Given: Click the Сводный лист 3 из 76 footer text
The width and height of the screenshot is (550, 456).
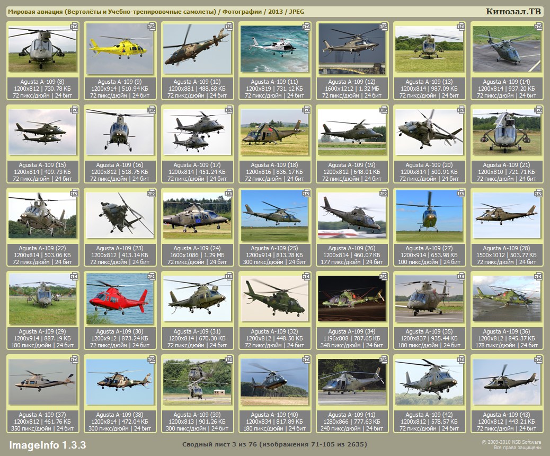Looking at the screenshot, I should pos(274,444).
